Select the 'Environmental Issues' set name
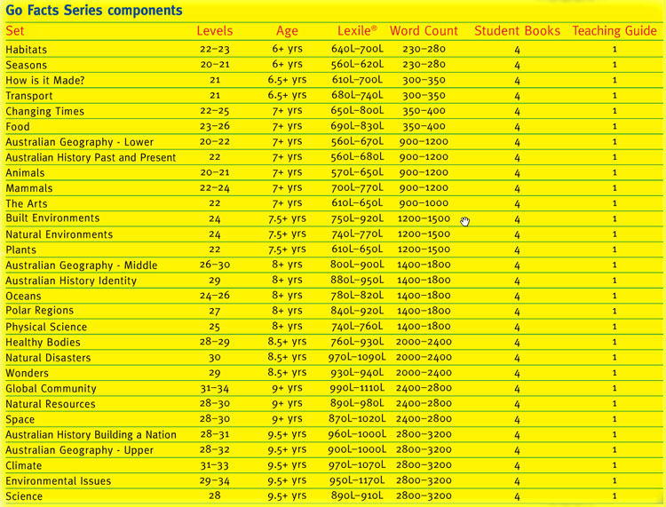This screenshot has height=507, width=666. [x=59, y=481]
